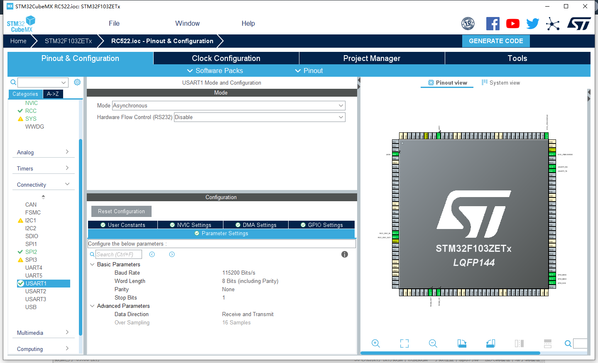This screenshot has height=363, width=598.
Task: Select the SPI3 entry with the warning icon
Action: coord(31,260)
